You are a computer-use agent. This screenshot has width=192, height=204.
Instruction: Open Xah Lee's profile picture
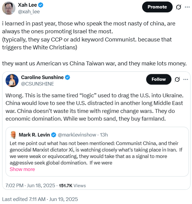click(x=9, y=8)
